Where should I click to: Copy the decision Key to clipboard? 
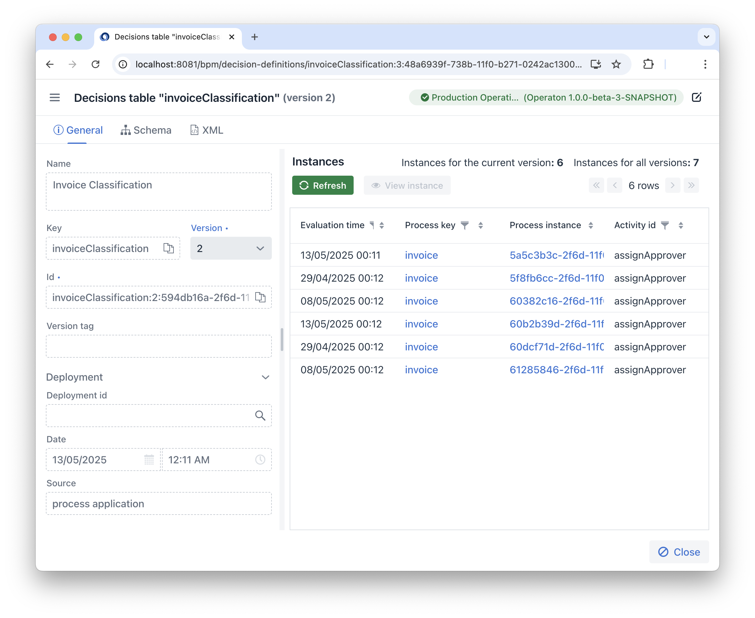(x=168, y=248)
